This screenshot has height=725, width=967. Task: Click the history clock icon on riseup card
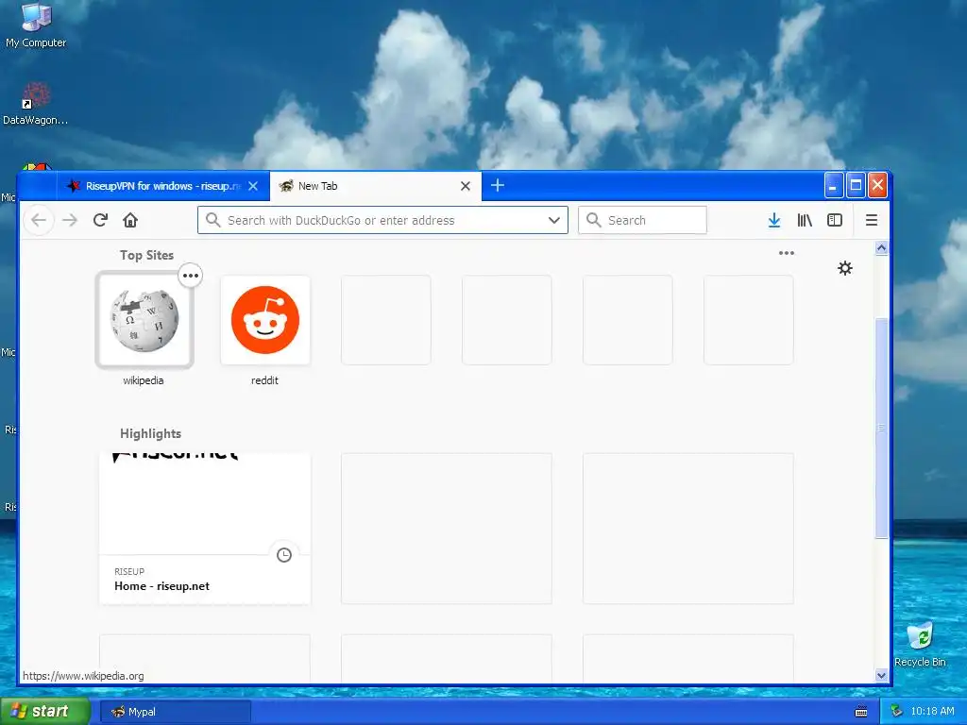pyautogui.click(x=283, y=555)
